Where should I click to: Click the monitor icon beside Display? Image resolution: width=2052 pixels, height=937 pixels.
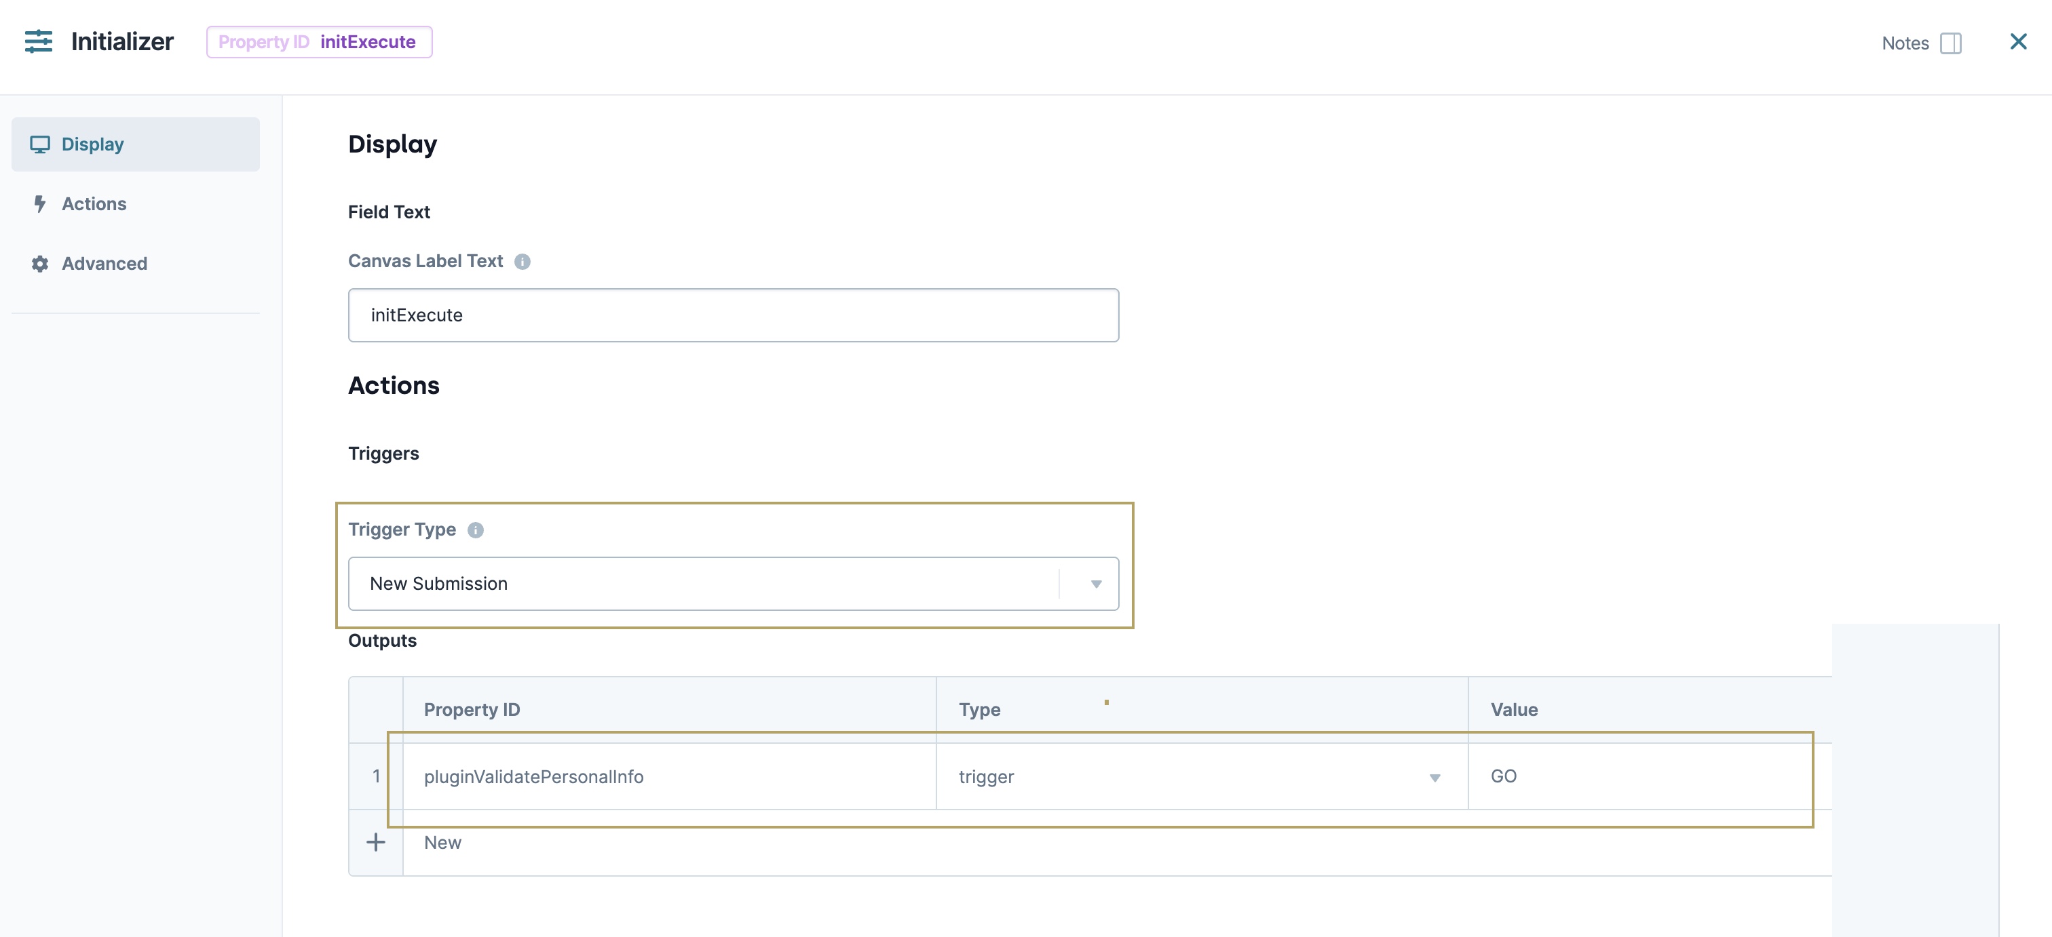[41, 144]
